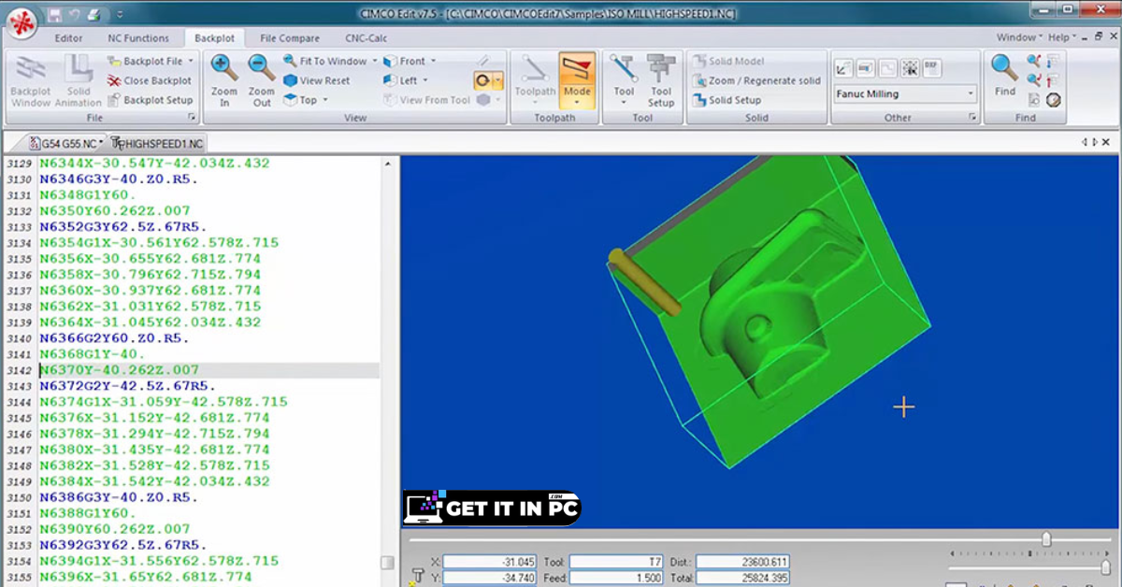Zoom In on the backplot view

pos(224,81)
